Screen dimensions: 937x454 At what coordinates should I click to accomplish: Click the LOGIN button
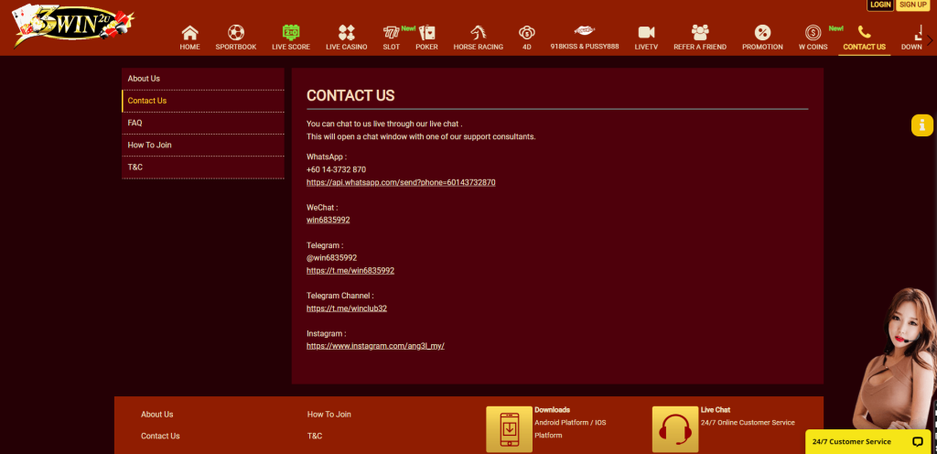[x=880, y=5]
